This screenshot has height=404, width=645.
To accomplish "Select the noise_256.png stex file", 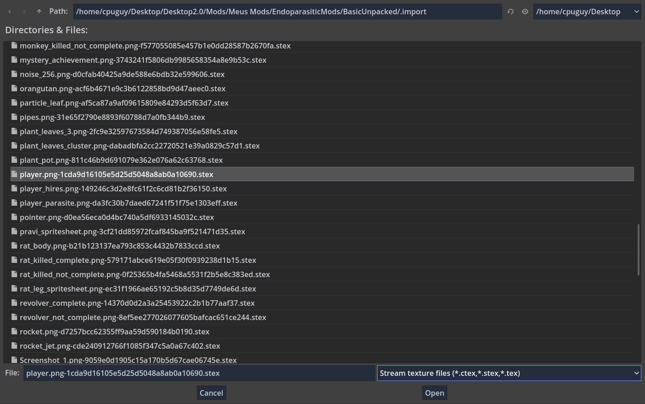I will pos(122,74).
